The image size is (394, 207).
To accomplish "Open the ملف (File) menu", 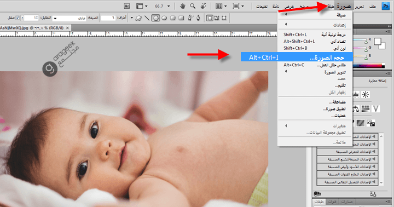I will [x=373, y=7].
